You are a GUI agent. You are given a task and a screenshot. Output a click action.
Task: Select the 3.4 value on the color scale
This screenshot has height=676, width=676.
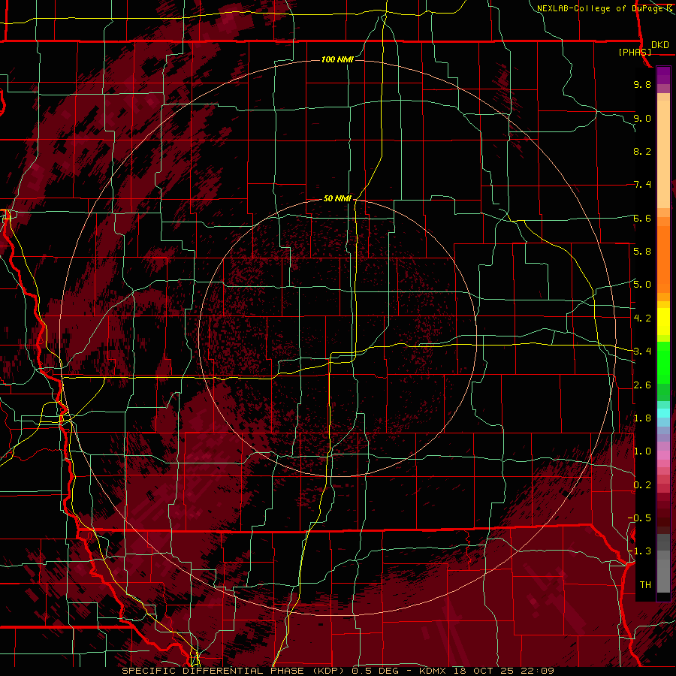[x=642, y=351]
